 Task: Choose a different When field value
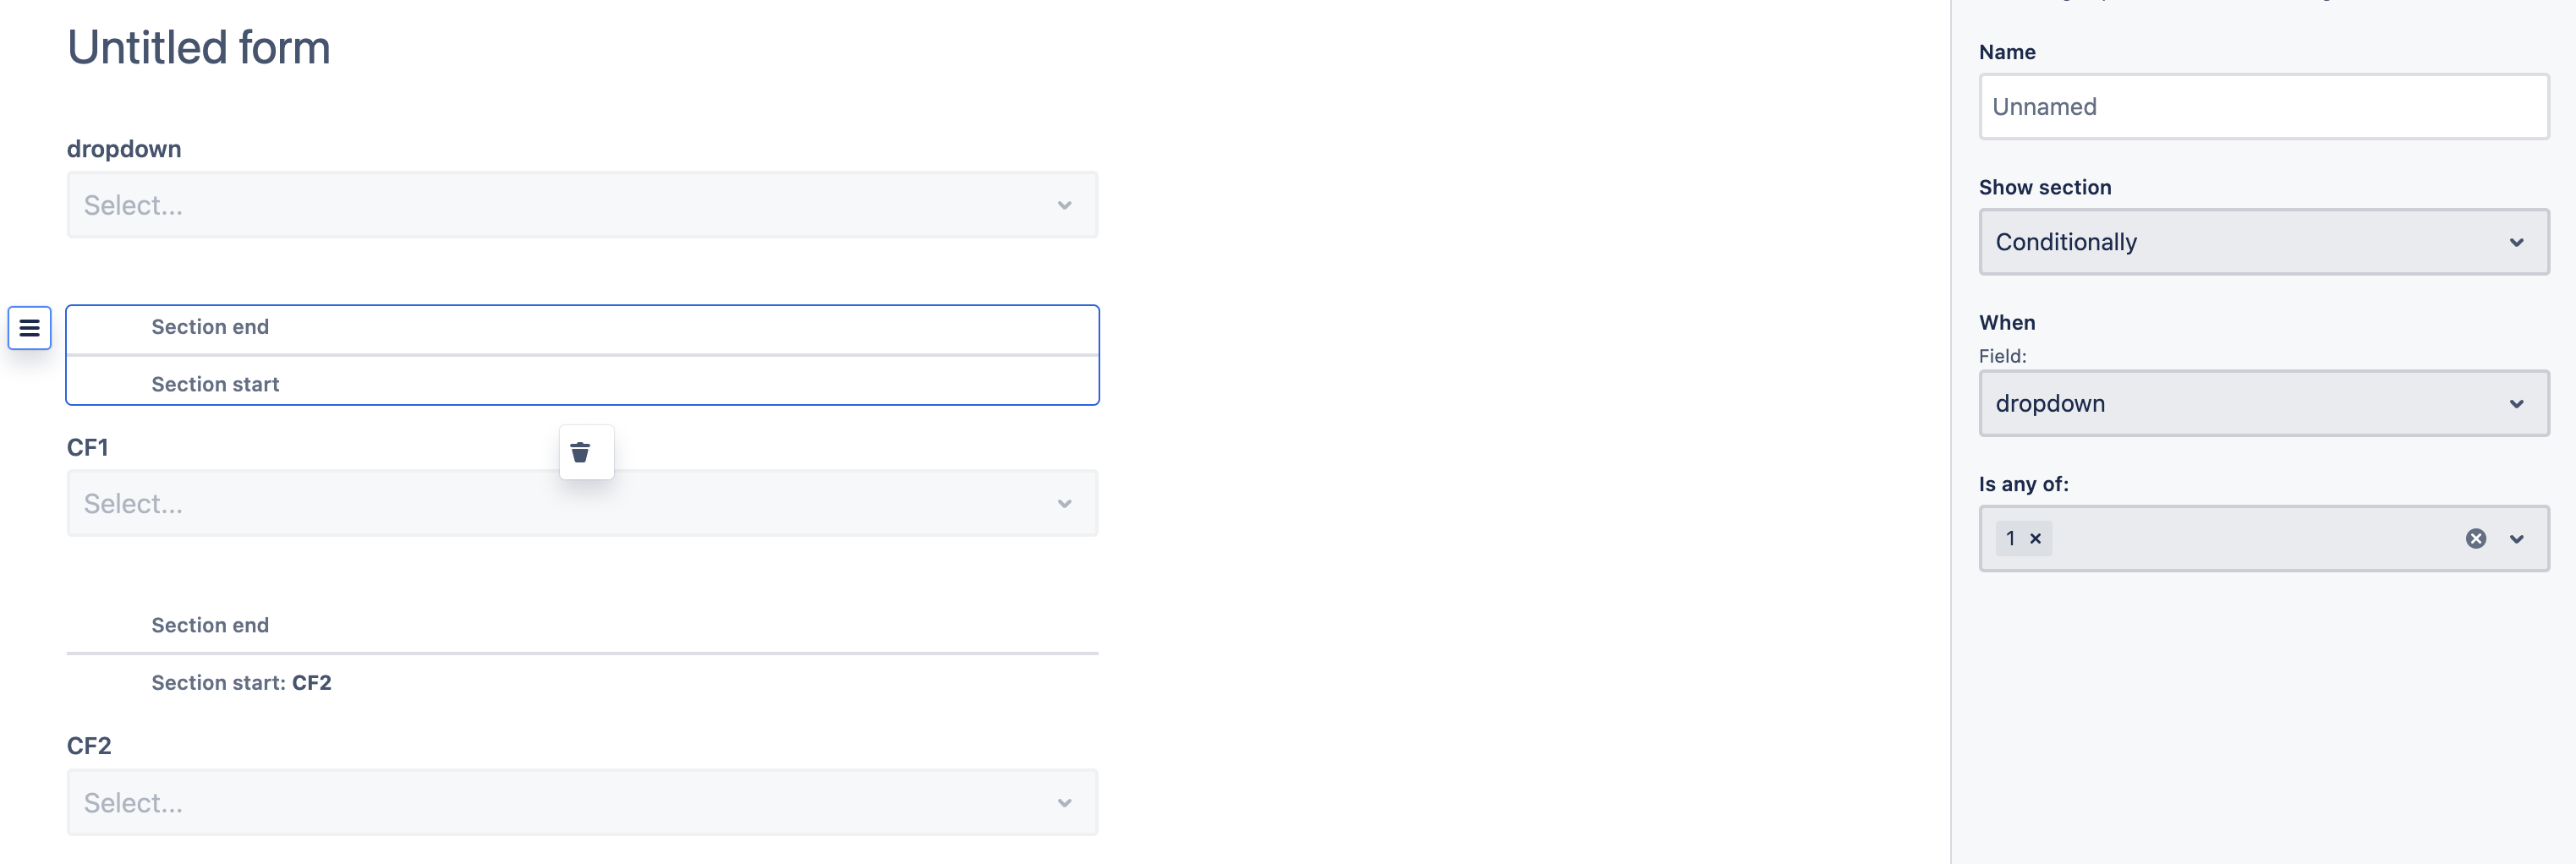click(x=2263, y=404)
